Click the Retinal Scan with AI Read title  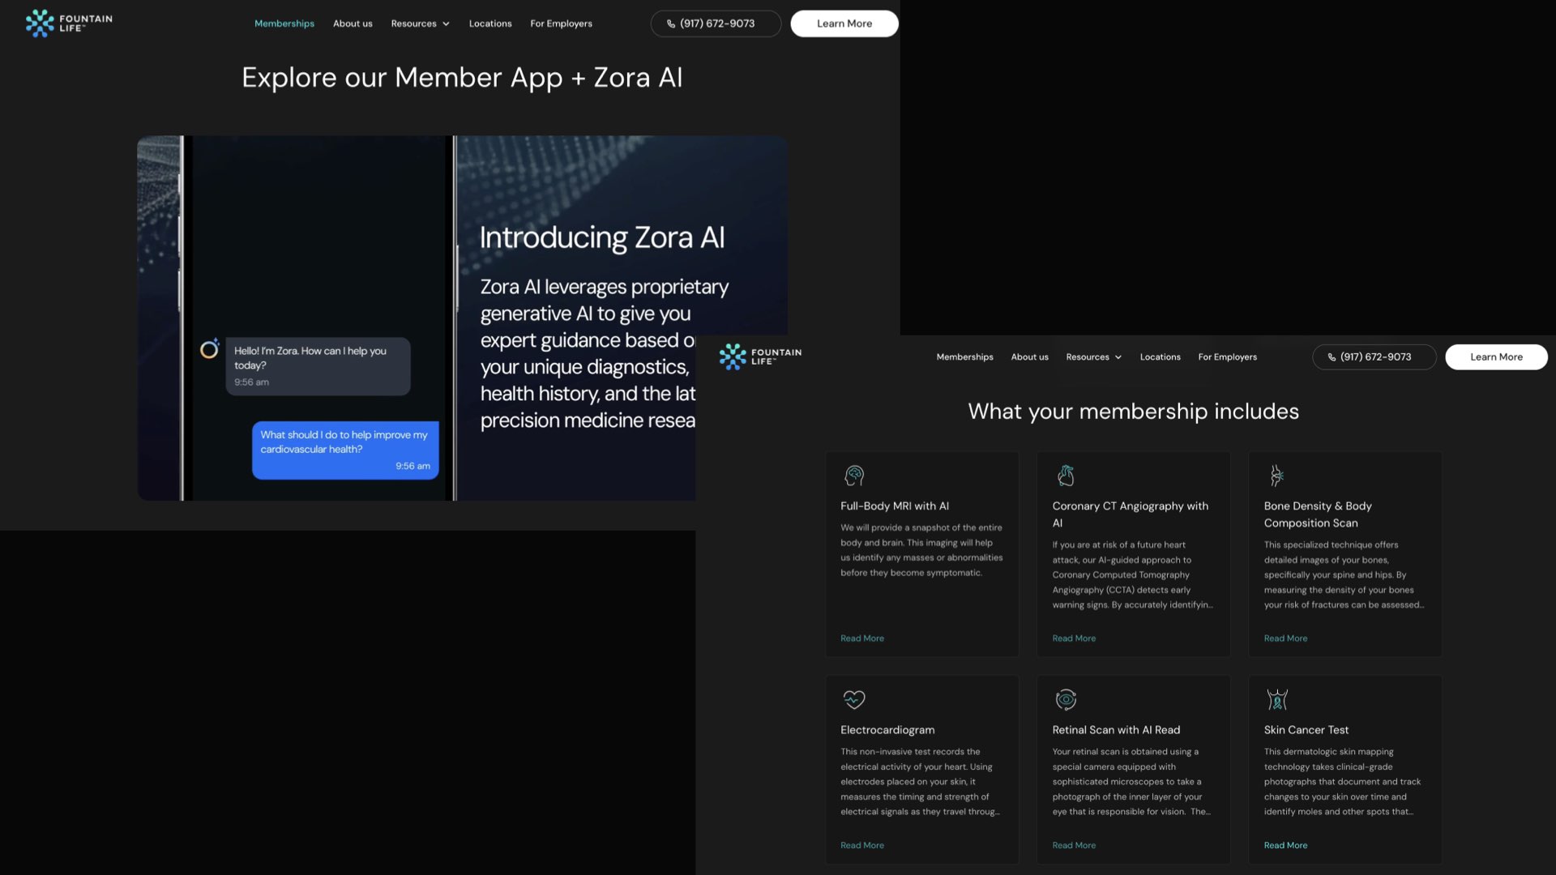[1116, 730]
